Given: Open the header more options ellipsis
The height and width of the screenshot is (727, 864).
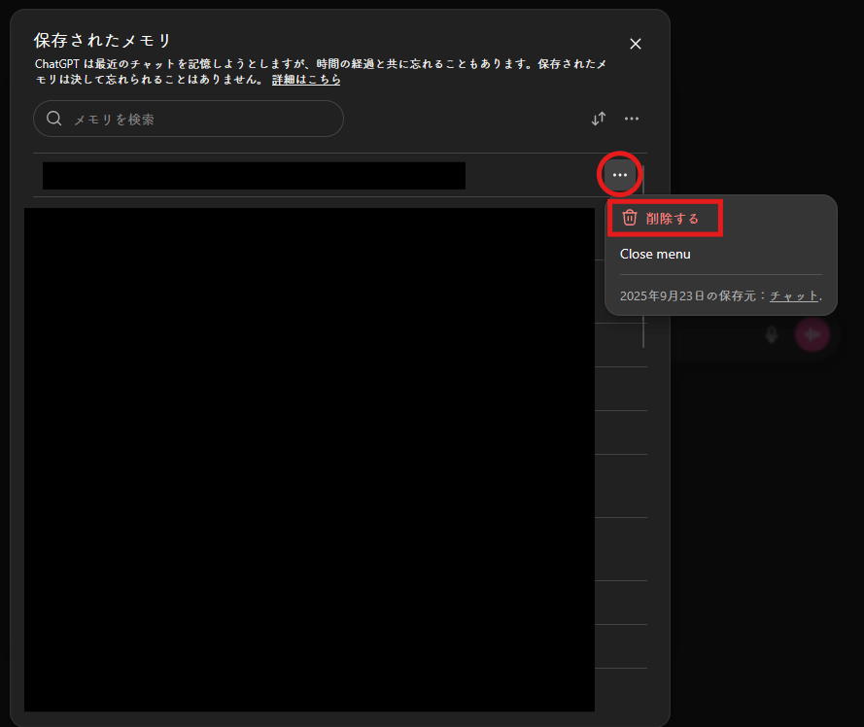Looking at the screenshot, I should [632, 119].
